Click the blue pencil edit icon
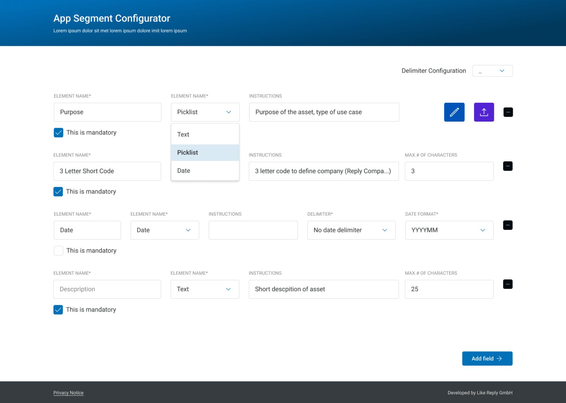Image resolution: width=566 pixels, height=403 pixels. pyautogui.click(x=454, y=112)
